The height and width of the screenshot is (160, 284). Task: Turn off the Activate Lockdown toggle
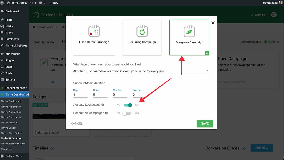point(128,105)
